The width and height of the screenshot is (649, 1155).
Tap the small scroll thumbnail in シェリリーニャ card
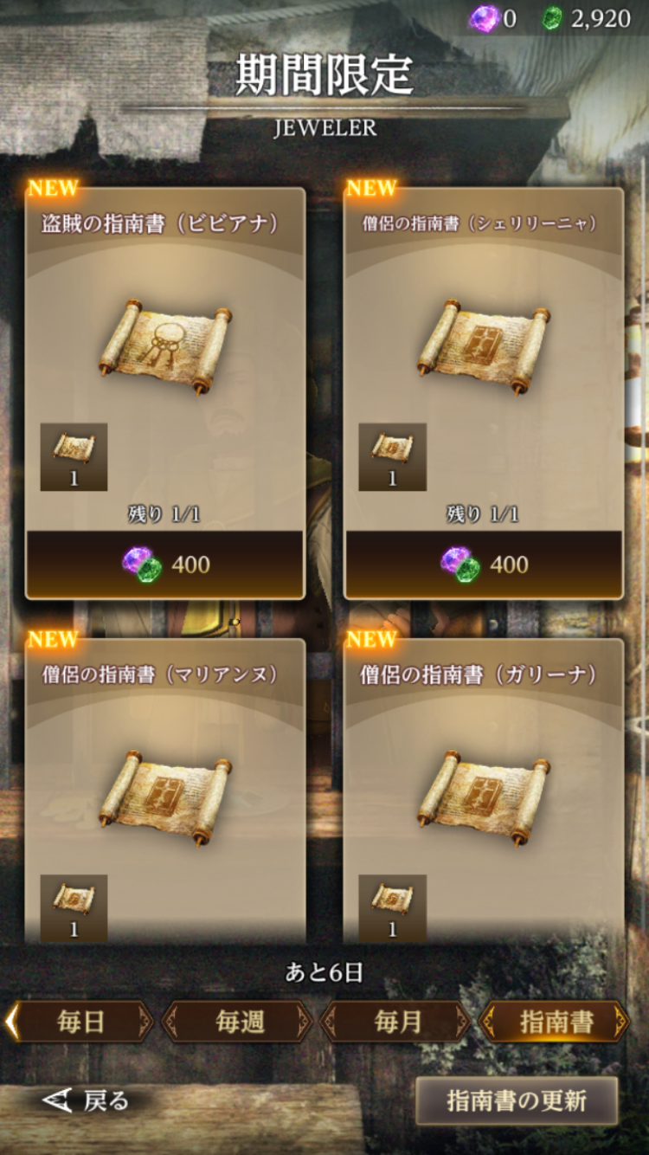[392, 457]
